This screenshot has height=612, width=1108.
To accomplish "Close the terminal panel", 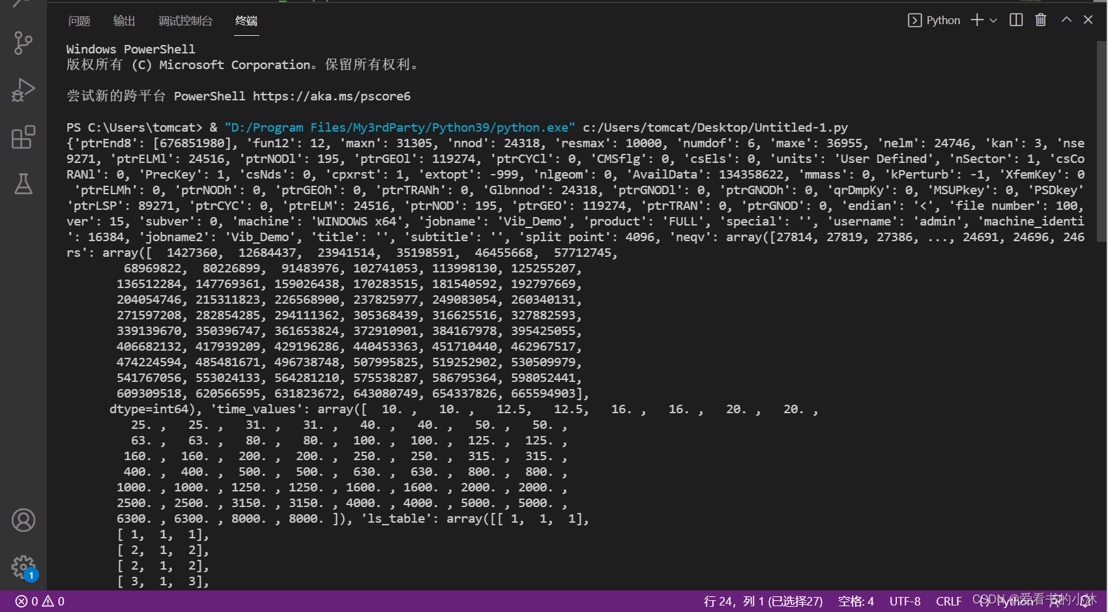I will click(x=1088, y=20).
